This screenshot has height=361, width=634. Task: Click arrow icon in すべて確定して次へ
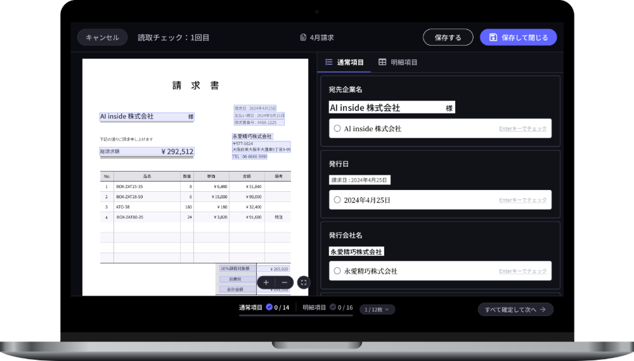tap(543, 310)
